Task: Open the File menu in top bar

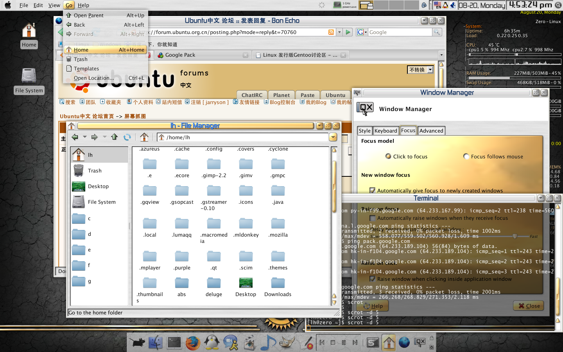Action: (x=24, y=5)
